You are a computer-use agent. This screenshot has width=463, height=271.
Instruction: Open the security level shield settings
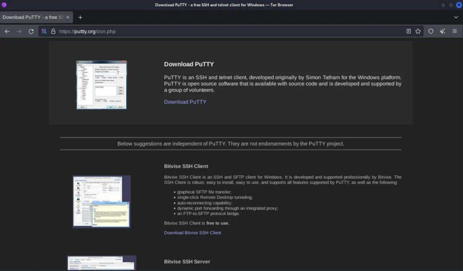click(431, 31)
